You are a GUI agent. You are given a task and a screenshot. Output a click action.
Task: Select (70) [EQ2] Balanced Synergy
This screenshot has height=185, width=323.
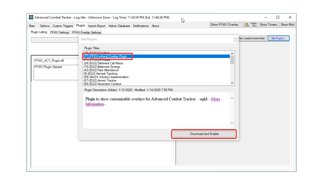tap(157, 67)
